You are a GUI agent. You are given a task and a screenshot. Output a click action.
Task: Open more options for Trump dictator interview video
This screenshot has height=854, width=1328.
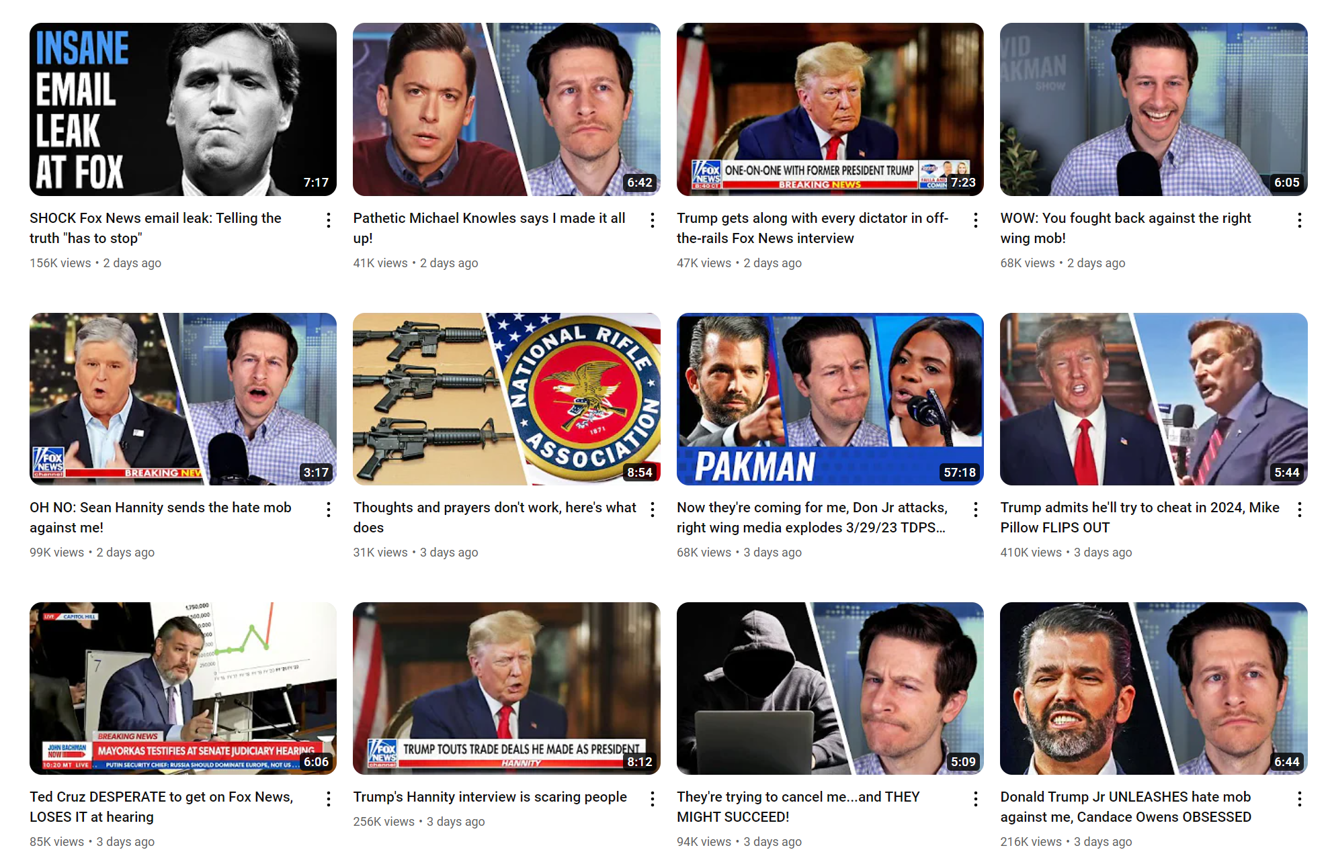pos(976,220)
